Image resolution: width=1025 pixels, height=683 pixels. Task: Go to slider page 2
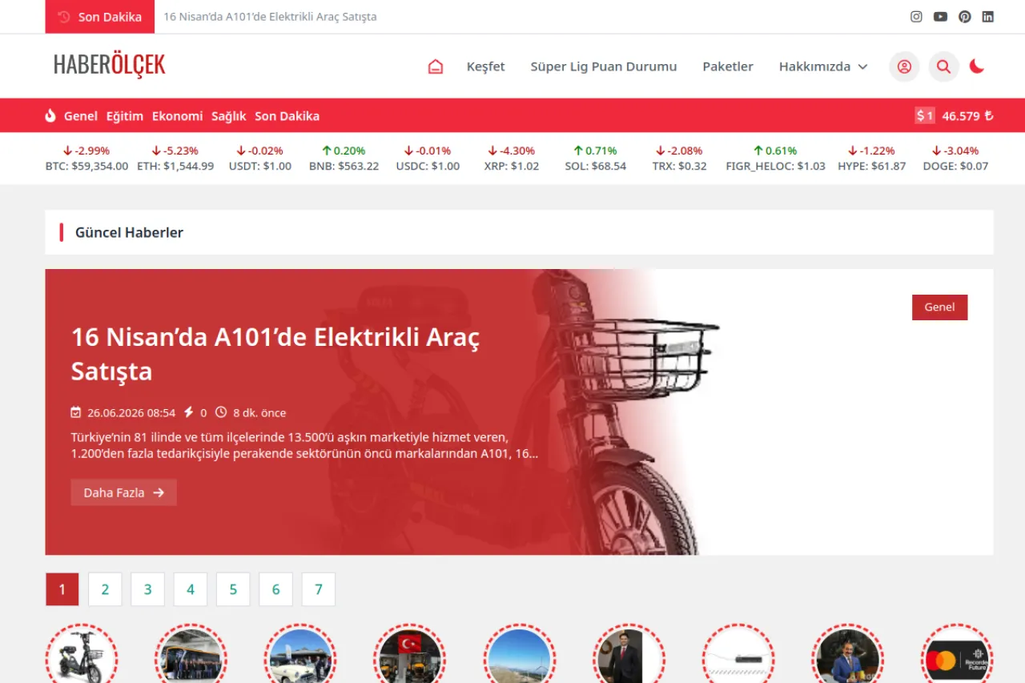coord(105,589)
